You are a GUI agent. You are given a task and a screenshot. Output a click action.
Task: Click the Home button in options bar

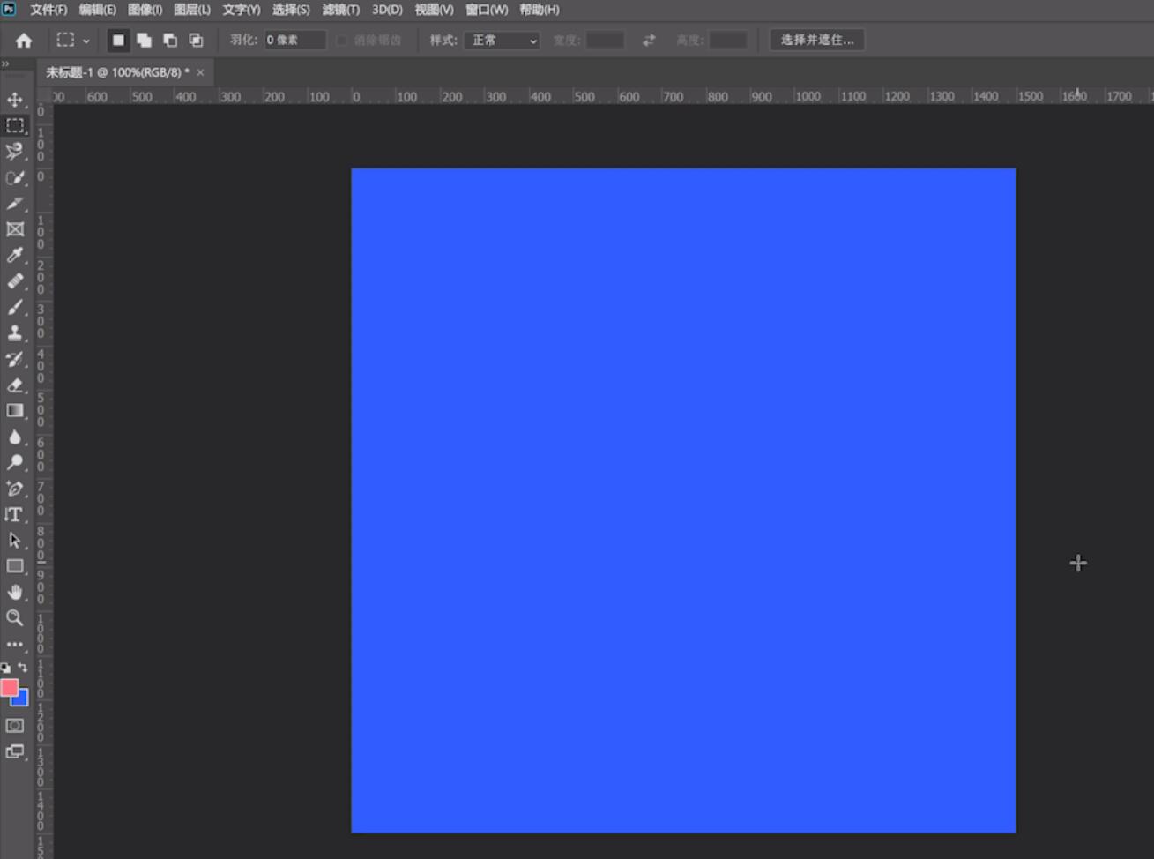click(x=24, y=40)
